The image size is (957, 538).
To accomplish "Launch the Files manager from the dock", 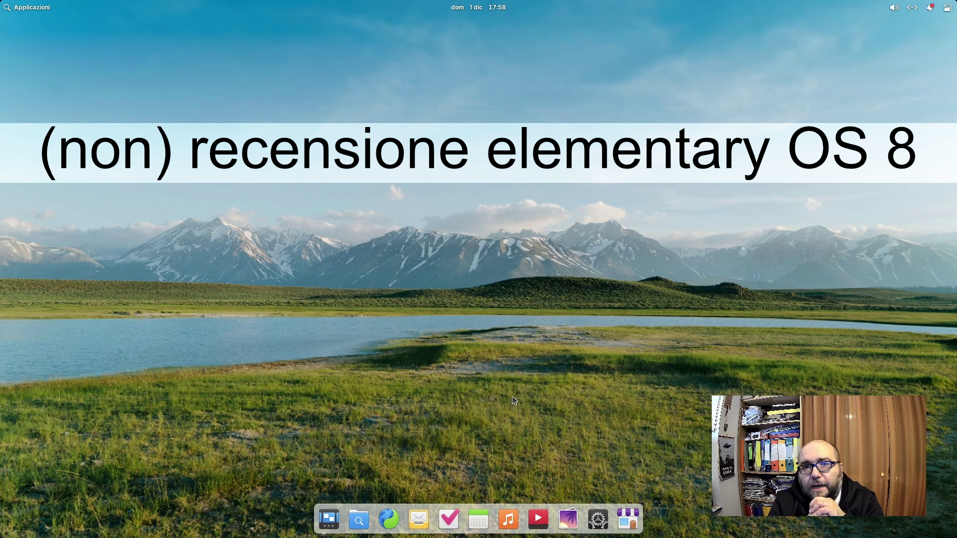I will point(359,519).
